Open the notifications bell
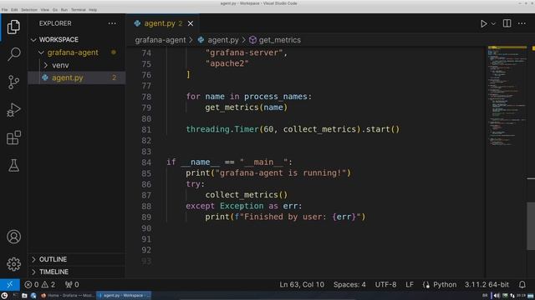This screenshot has width=535, height=300. pos(522,284)
